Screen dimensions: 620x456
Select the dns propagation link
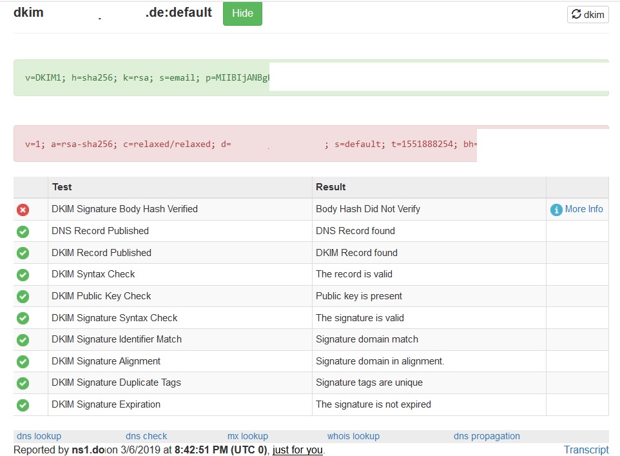[487, 436]
